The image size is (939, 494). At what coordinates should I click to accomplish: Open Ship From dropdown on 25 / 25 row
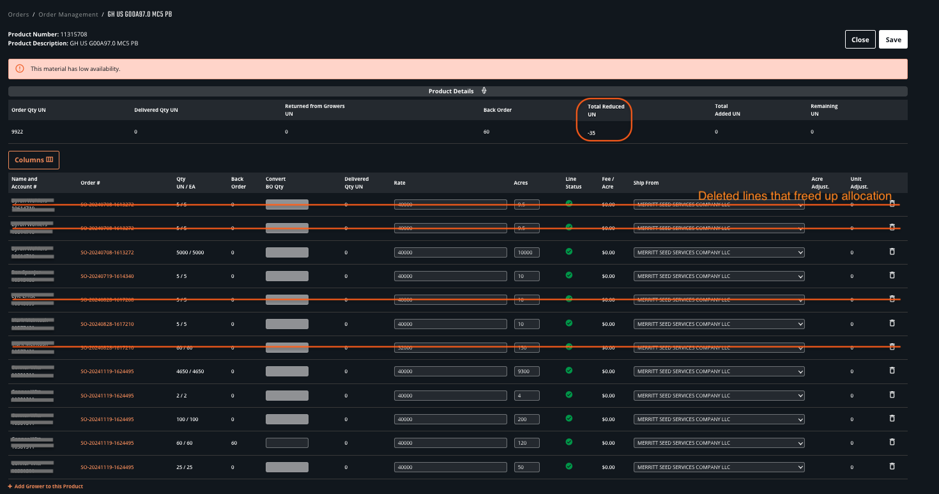click(x=719, y=467)
